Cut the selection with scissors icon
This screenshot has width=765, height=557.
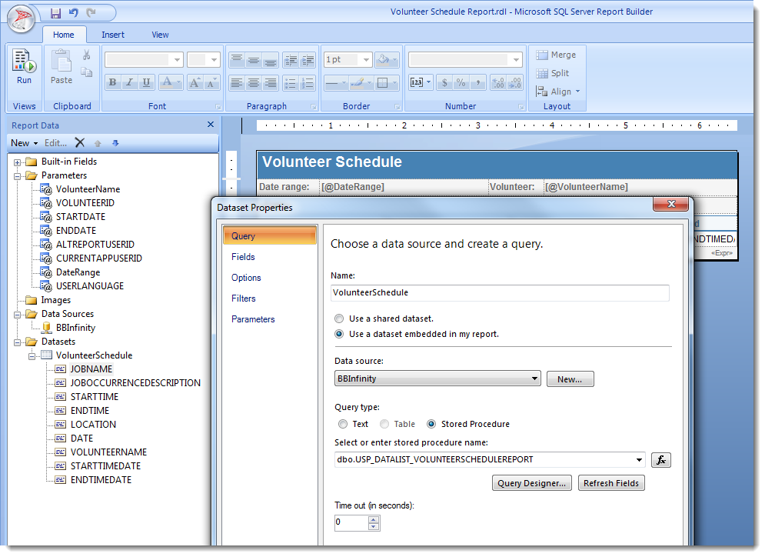(87, 55)
